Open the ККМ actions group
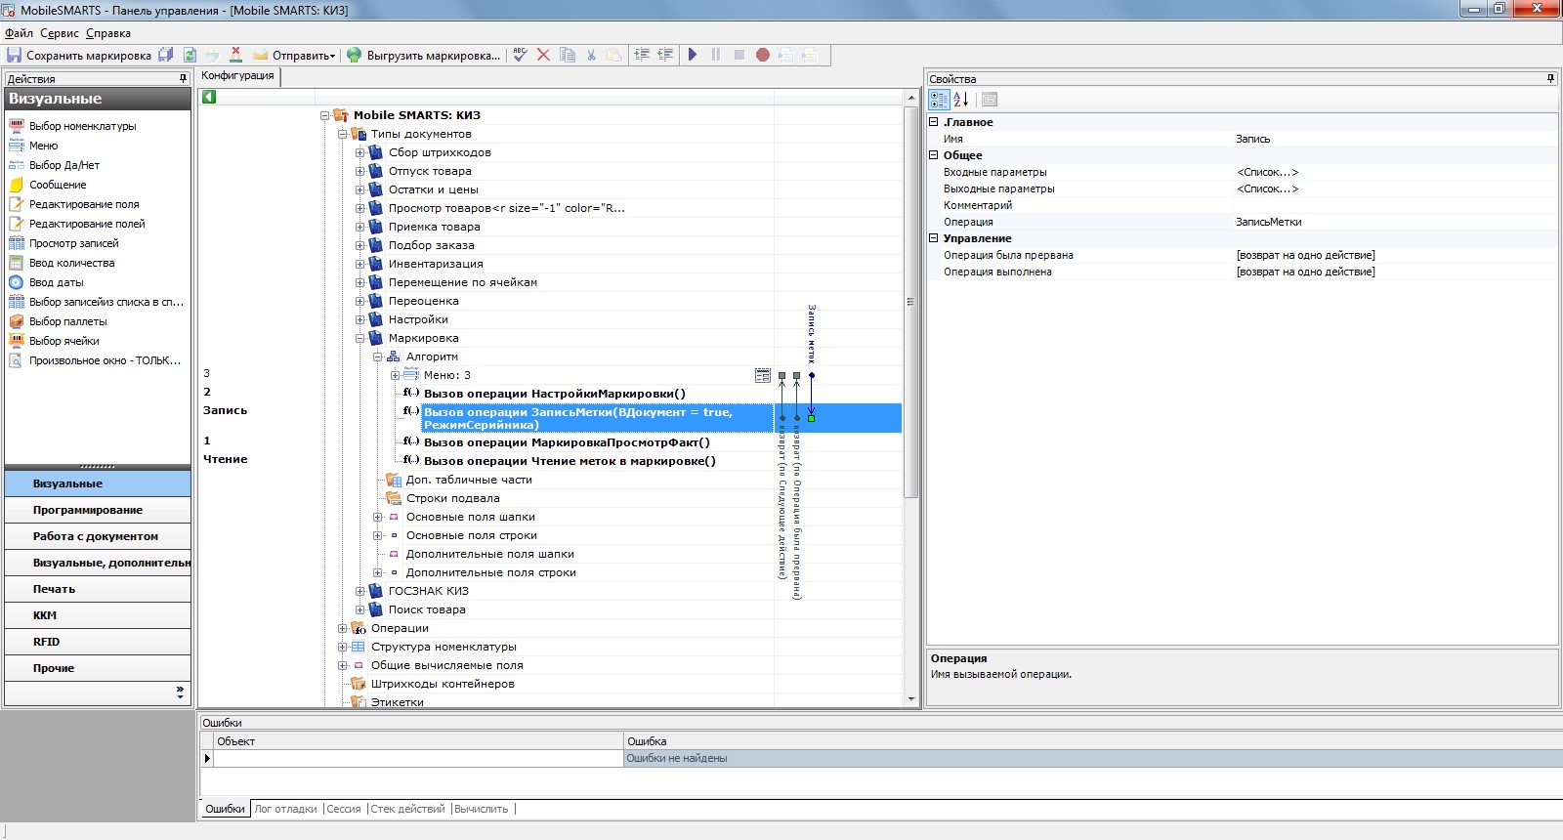The height and width of the screenshot is (840, 1563). [98, 615]
